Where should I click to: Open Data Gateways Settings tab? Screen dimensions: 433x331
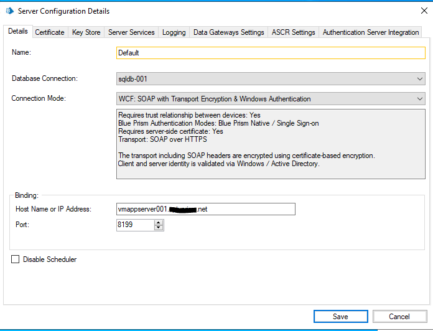[x=228, y=32]
